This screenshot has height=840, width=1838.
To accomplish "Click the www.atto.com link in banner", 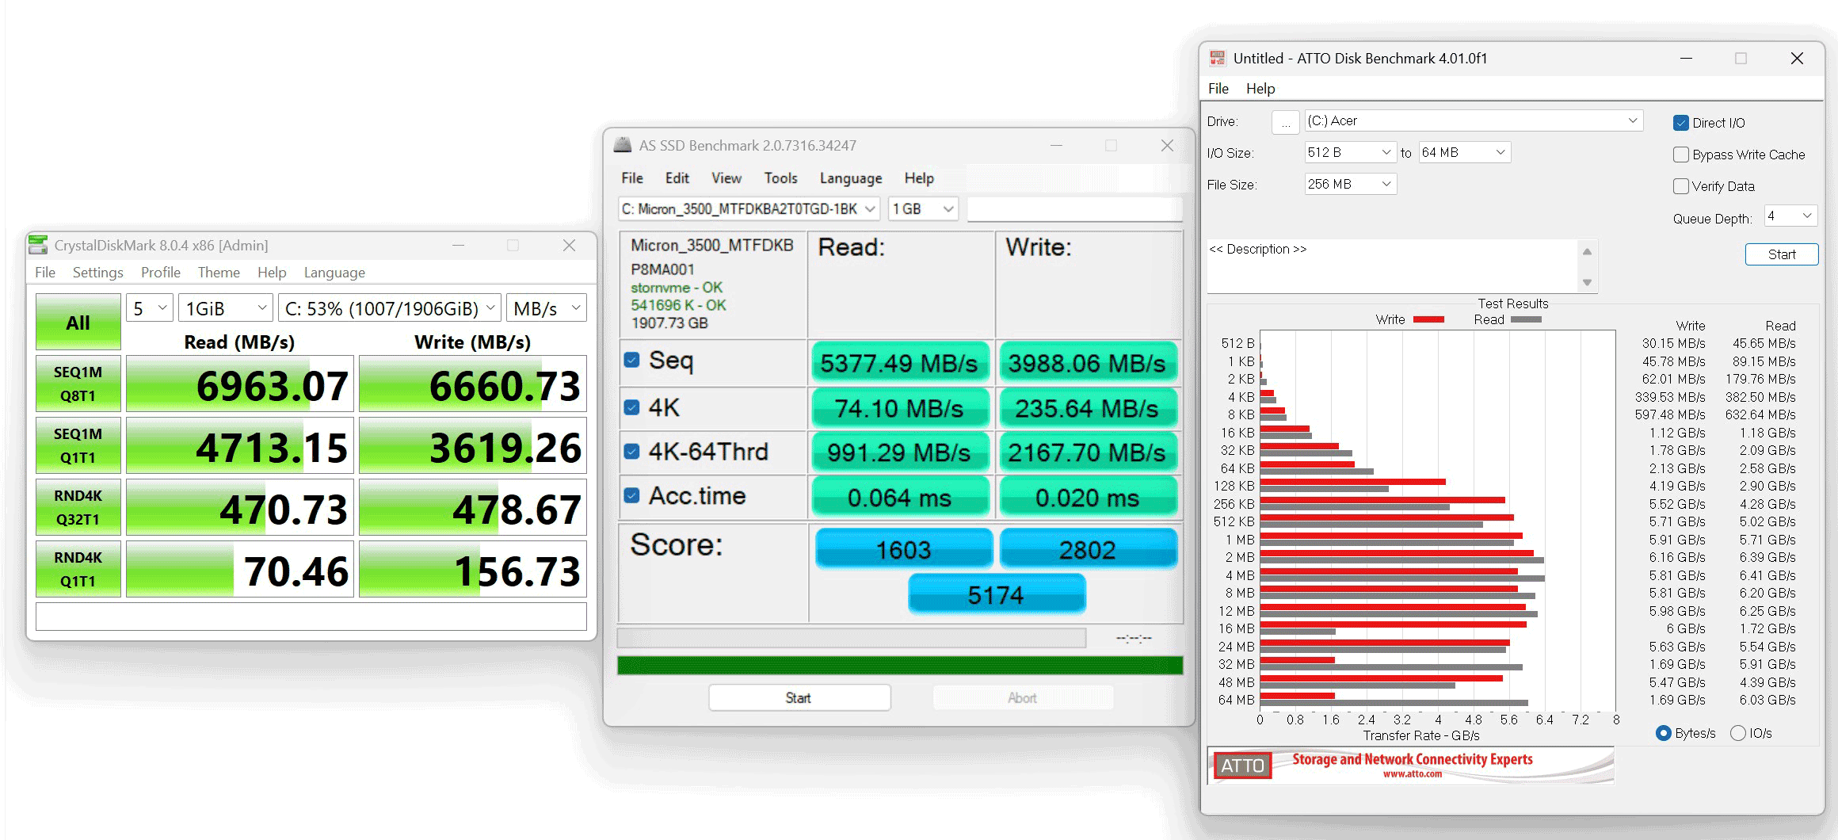I will pyautogui.click(x=1413, y=774).
